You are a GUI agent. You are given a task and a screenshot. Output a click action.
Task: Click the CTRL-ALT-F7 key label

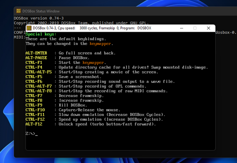click(39, 86)
